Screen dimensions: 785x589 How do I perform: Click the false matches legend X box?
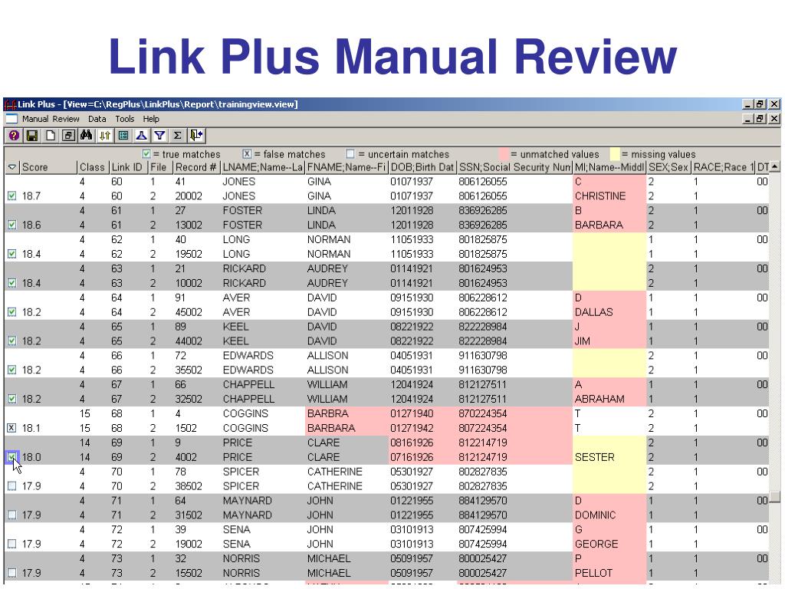[247, 154]
